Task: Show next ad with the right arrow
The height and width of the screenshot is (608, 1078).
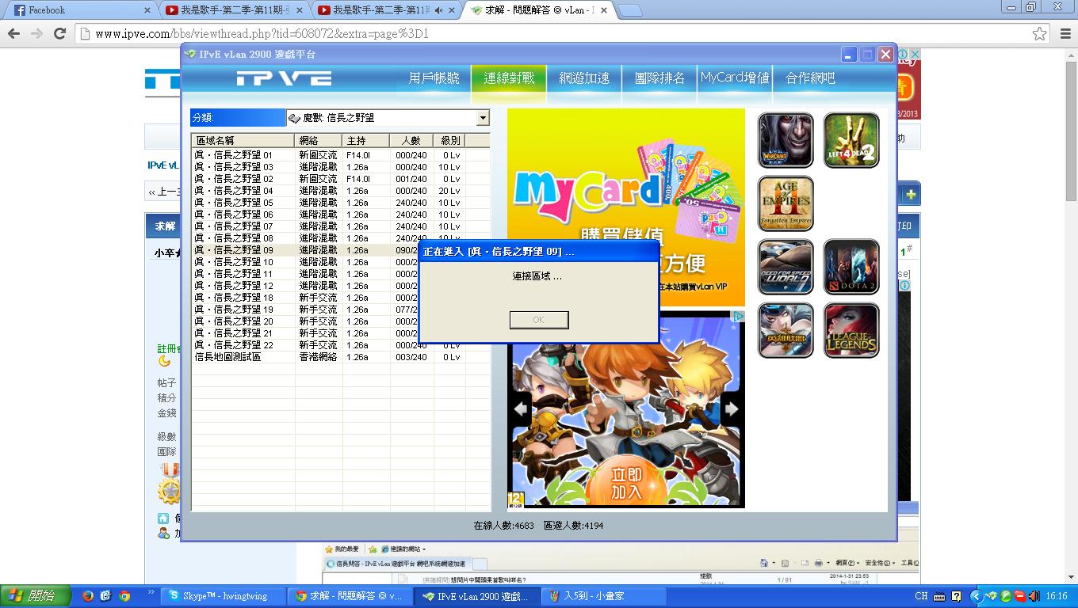Action: (731, 408)
